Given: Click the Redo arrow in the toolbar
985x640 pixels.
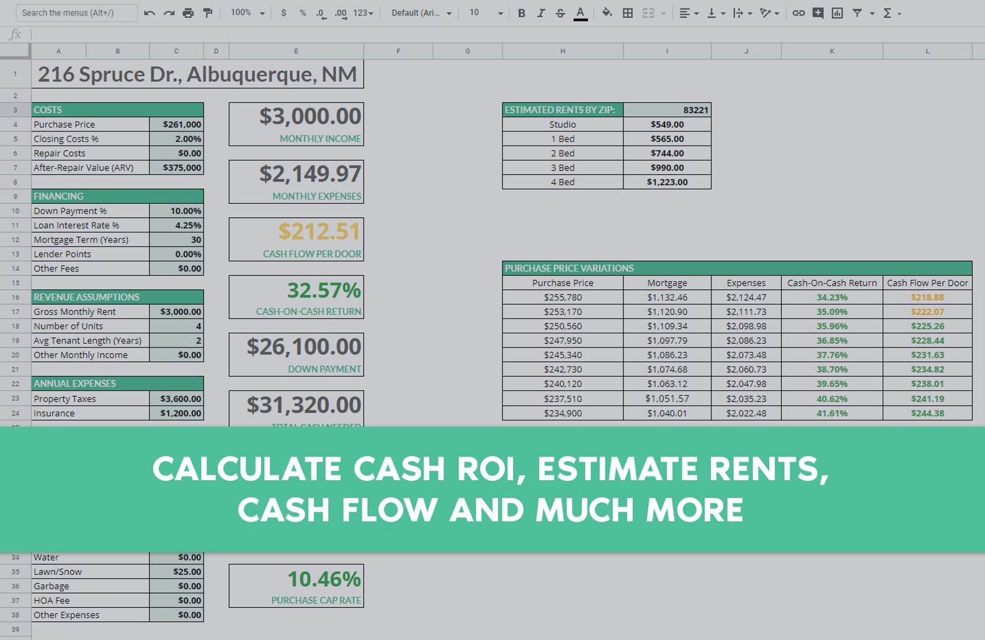Looking at the screenshot, I should click(169, 13).
